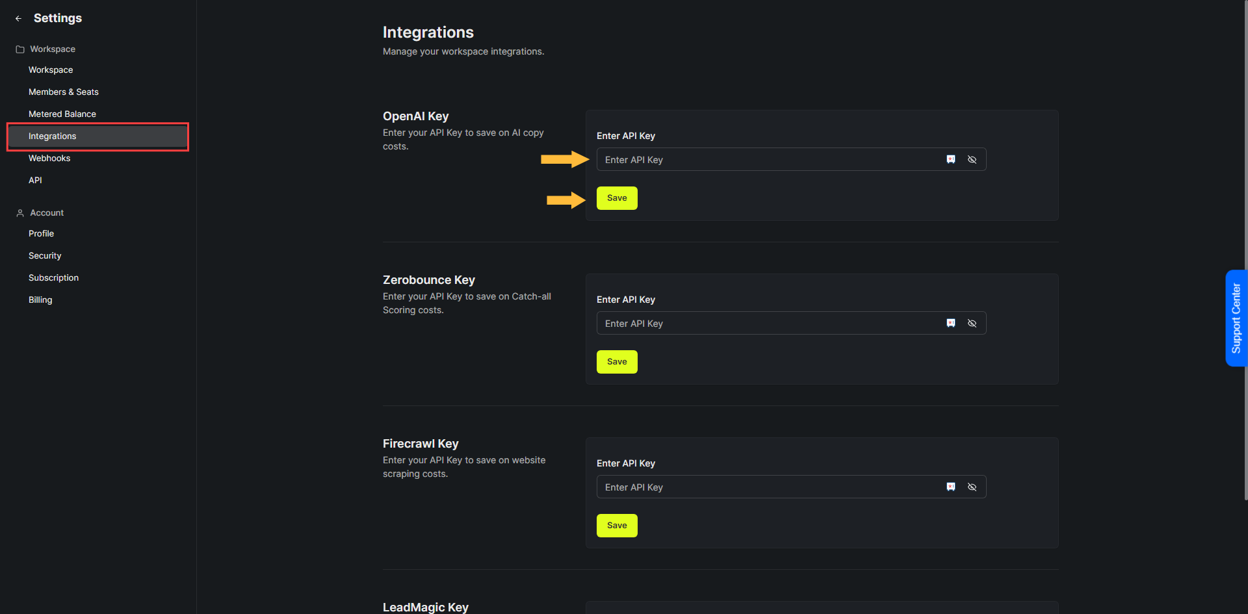Click the Settings title text
The height and width of the screenshot is (614, 1248).
(58, 18)
